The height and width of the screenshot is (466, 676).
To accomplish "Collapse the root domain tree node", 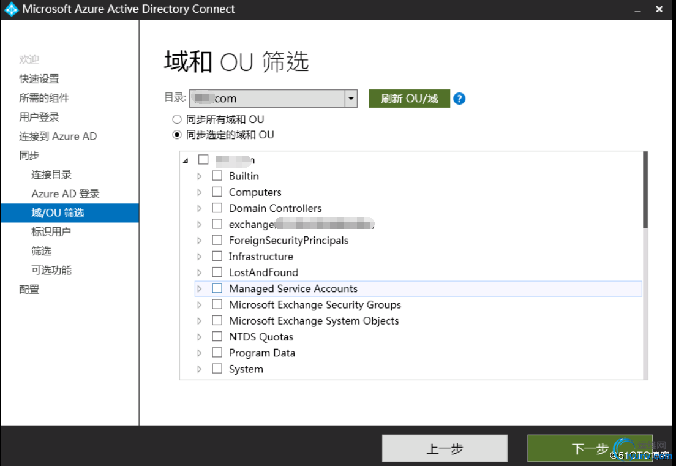I will (186, 160).
